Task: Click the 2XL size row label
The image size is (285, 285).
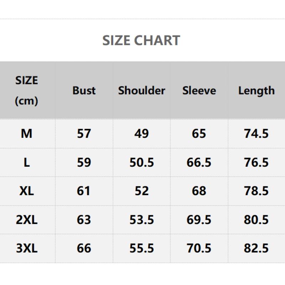Action: click(27, 220)
